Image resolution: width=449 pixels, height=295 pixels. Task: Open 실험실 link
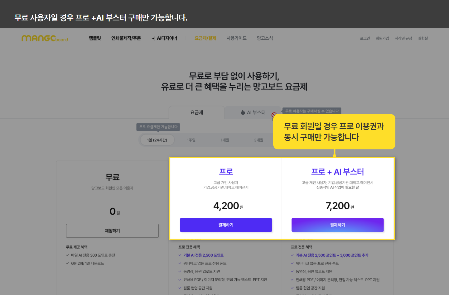click(x=423, y=38)
